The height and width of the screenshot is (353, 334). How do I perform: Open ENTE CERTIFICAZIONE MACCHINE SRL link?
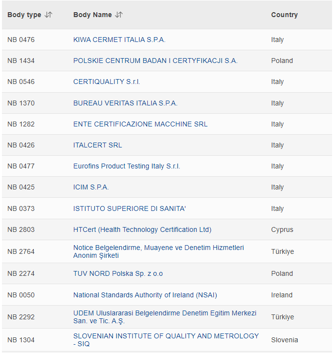pos(140,124)
